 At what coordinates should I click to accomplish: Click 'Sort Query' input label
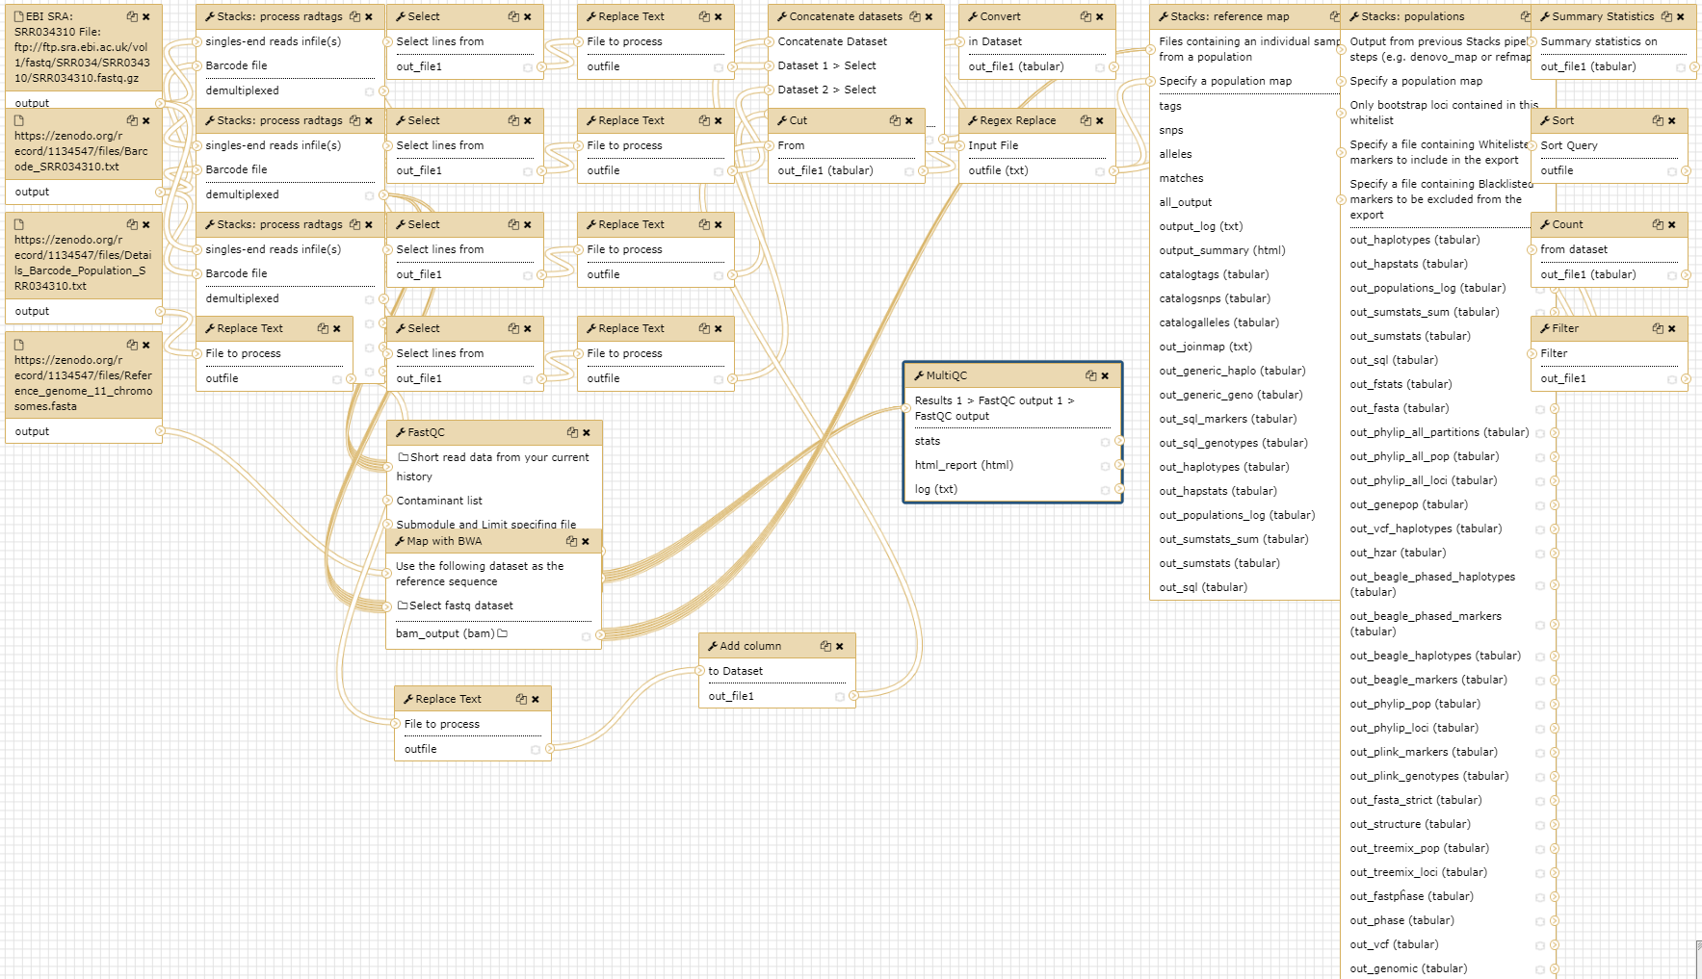pyautogui.click(x=1568, y=145)
